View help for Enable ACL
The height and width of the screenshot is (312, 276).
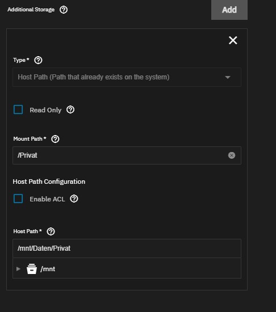pyautogui.click(x=74, y=199)
